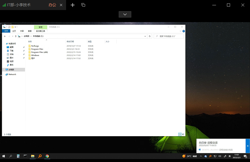Click the properties icon in quick access toolbar
The image size is (250, 162).
pos(9,27)
